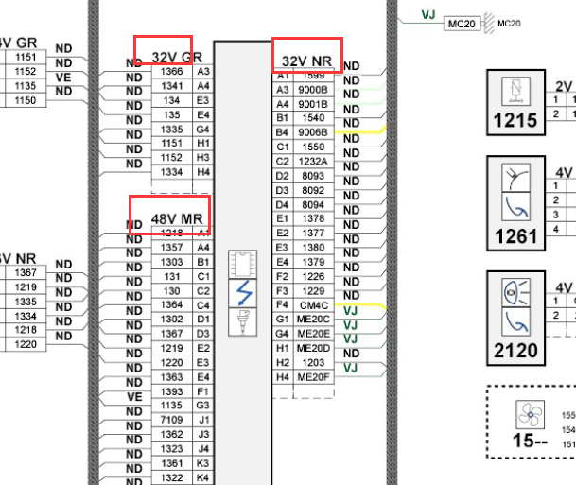
Task: Select the dashed 15-- fan assembly label
Action: pyautogui.click(x=530, y=441)
